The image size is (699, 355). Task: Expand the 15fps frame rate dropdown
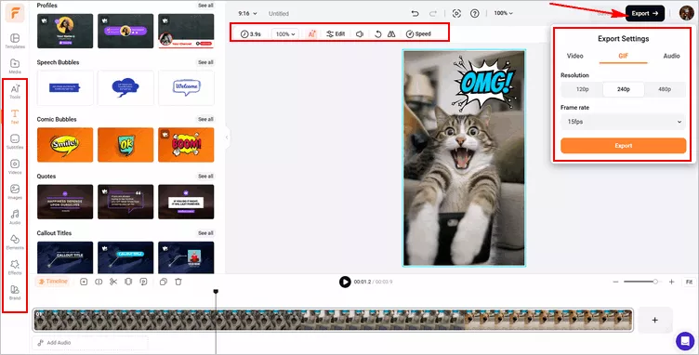(623, 122)
